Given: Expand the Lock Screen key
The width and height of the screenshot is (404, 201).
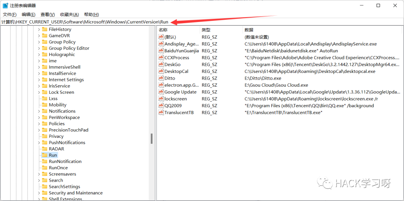Looking at the screenshot, I should coord(39,92).
